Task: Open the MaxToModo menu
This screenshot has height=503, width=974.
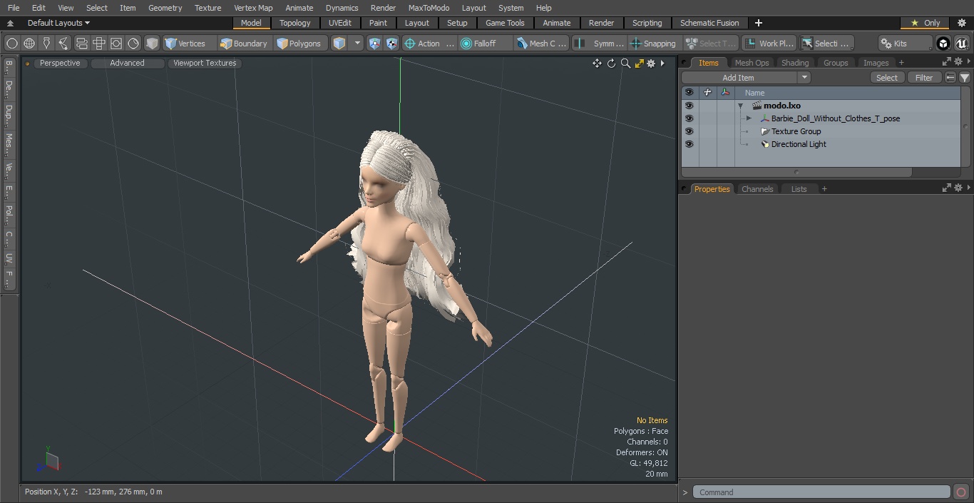Action: click(429, 8)
